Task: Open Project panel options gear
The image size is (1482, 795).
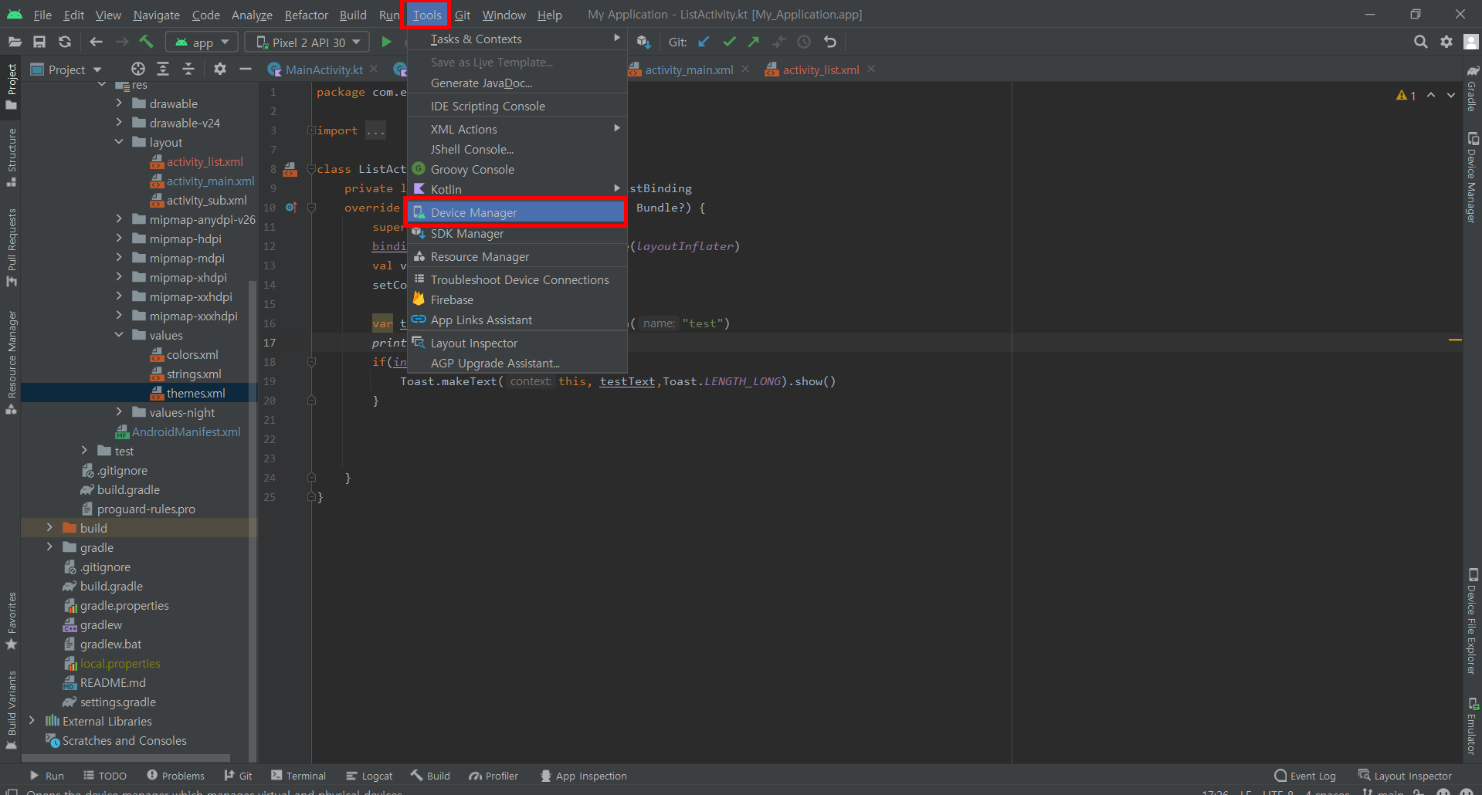Action: [x=220, y=69]
